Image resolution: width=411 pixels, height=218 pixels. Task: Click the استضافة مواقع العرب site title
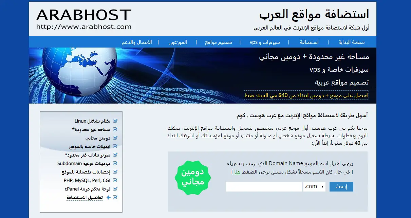pos(314,14)
